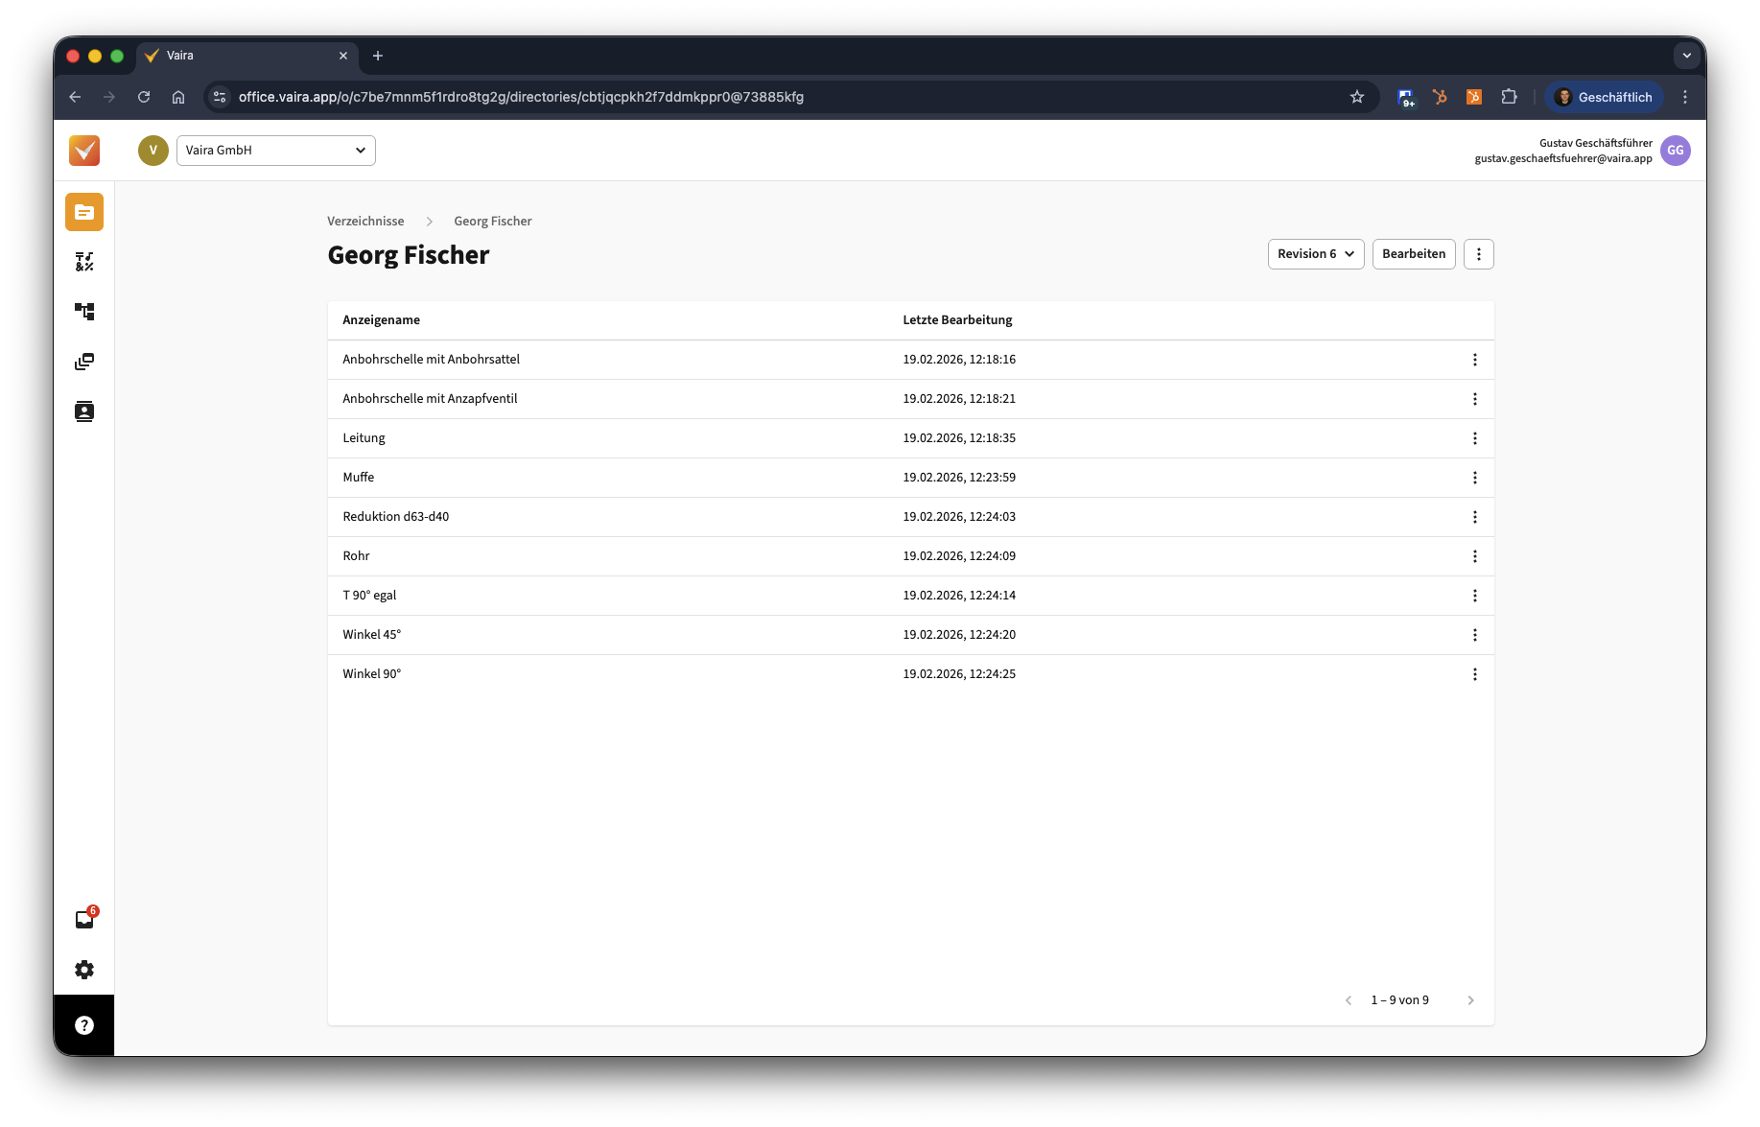Bookmark page with the star icon
Image resolution: width=1760 pixels, height=1127 pixels.
pos(1356,97)
